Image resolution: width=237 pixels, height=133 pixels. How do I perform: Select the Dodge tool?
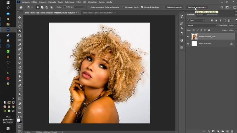tap(20, 81)
